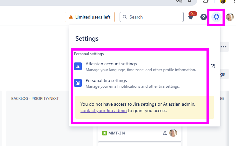
Task: Click the Personal Jira settings person icon
Action: click(x=78, y=83)
